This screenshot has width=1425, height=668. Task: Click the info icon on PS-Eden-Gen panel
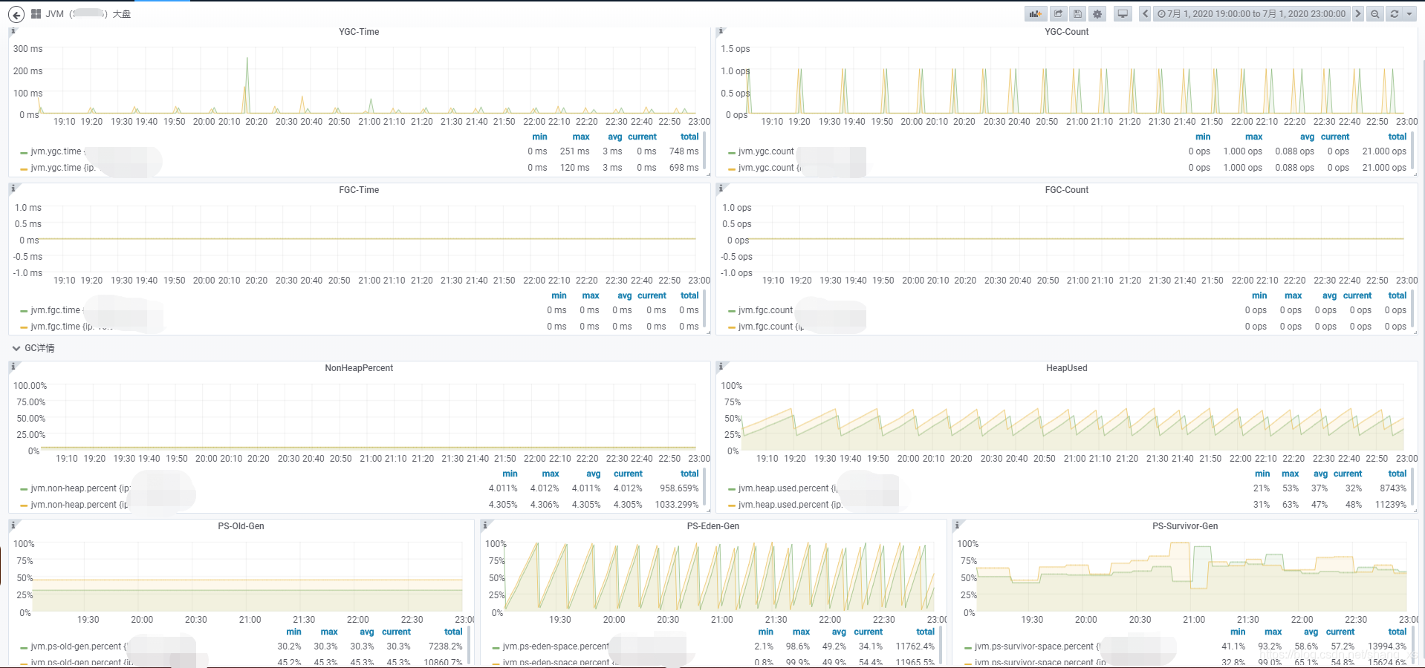[x=485, y=525]
